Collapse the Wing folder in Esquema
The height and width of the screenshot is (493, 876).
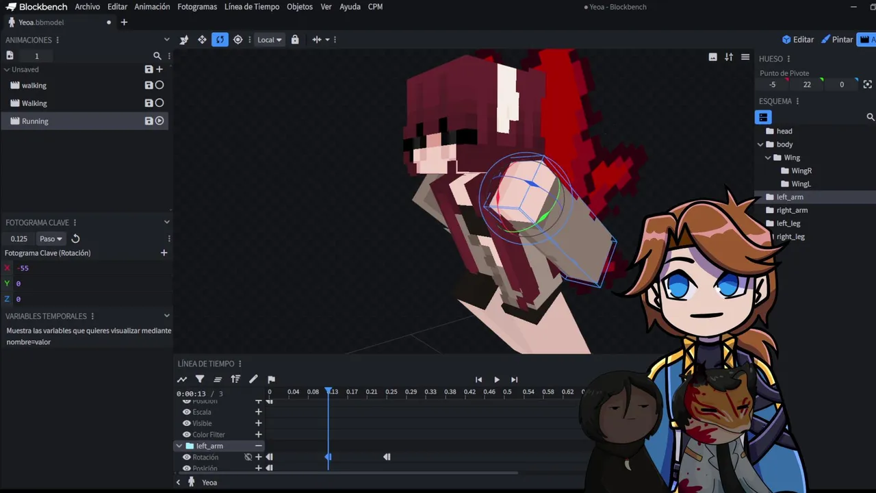pos(768,157)
